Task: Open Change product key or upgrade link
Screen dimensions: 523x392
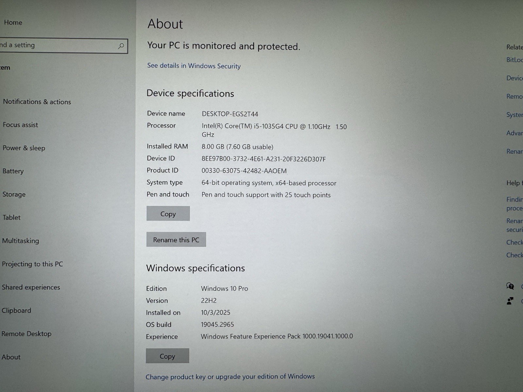Action: [230, 377]
